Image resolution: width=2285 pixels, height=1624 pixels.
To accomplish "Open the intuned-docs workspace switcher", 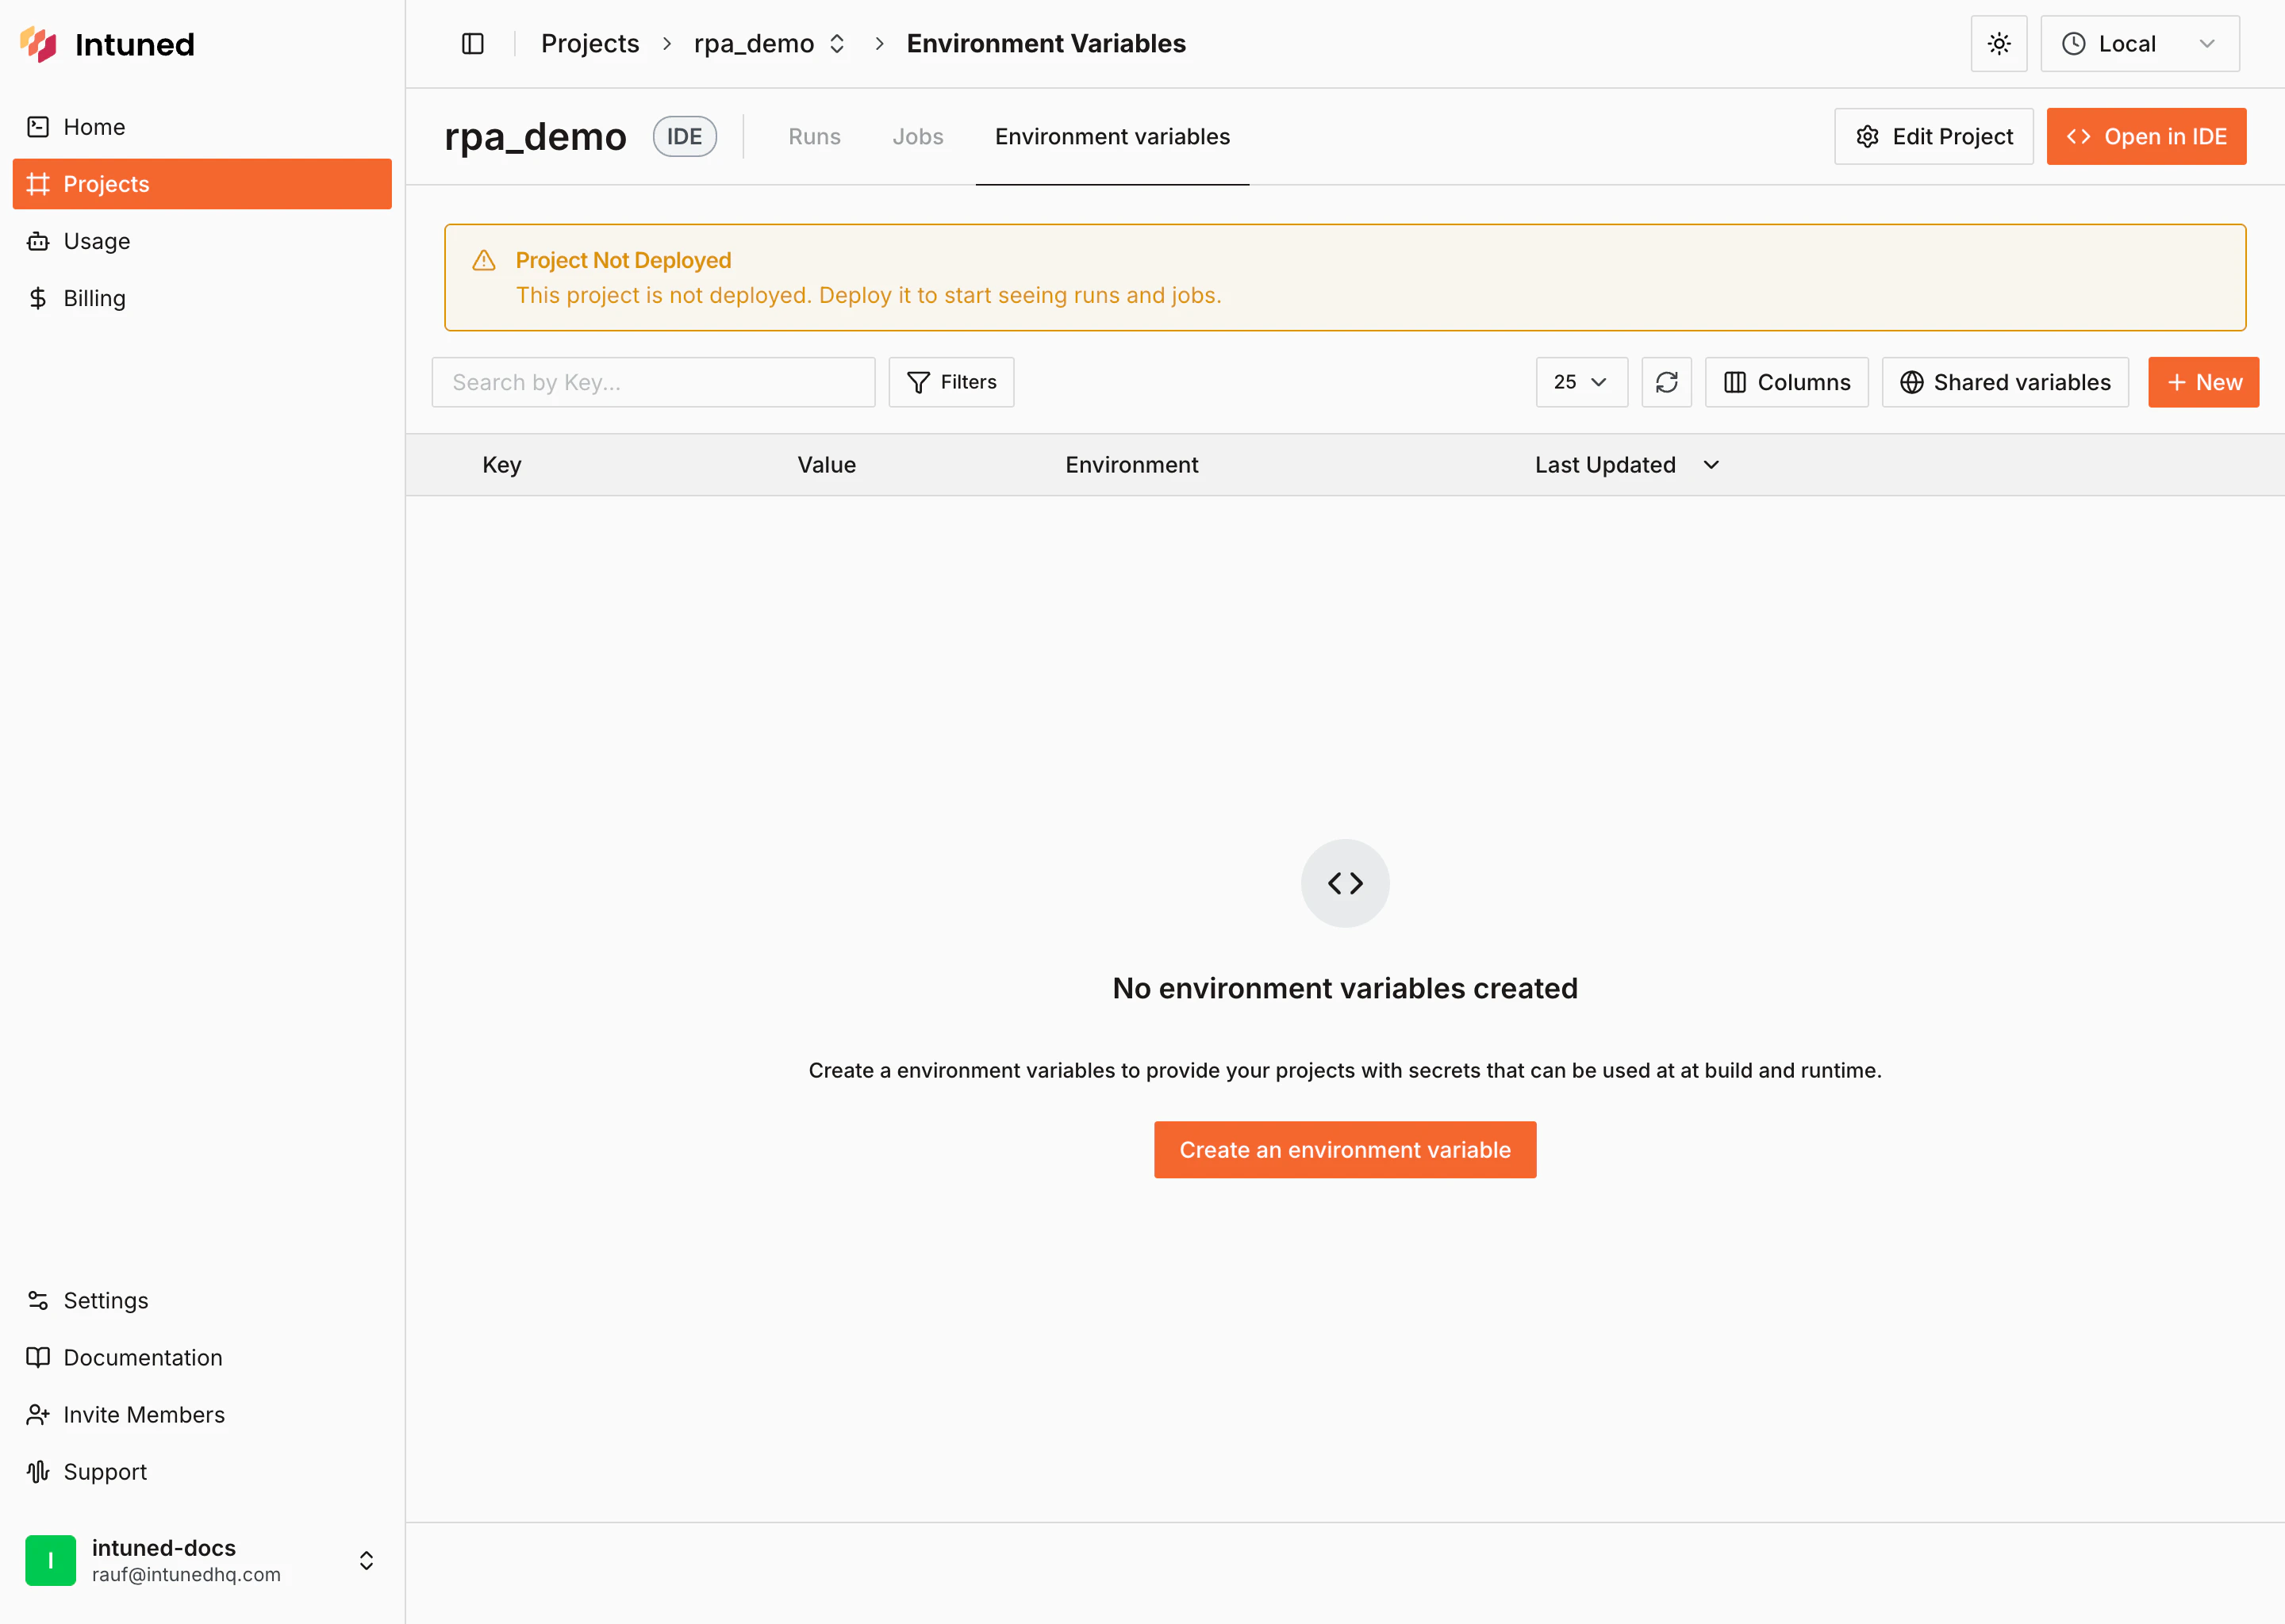I will (x=202, y=1560).
